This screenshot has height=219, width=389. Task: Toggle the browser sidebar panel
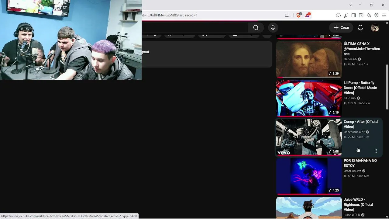coord(354,15)
